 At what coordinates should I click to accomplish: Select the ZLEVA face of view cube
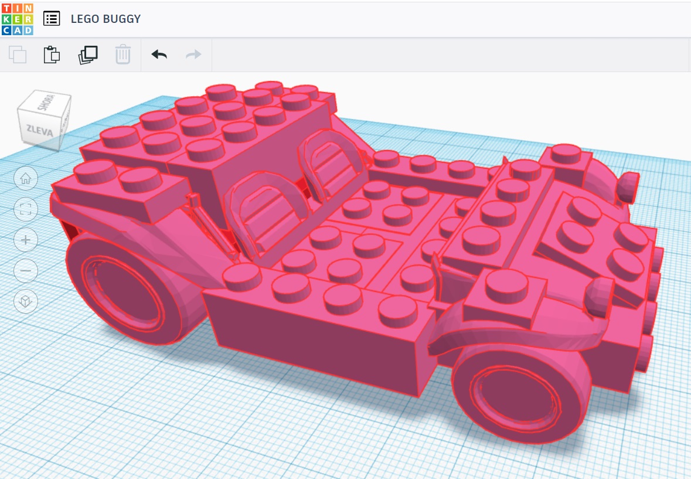tap(39, 130)
